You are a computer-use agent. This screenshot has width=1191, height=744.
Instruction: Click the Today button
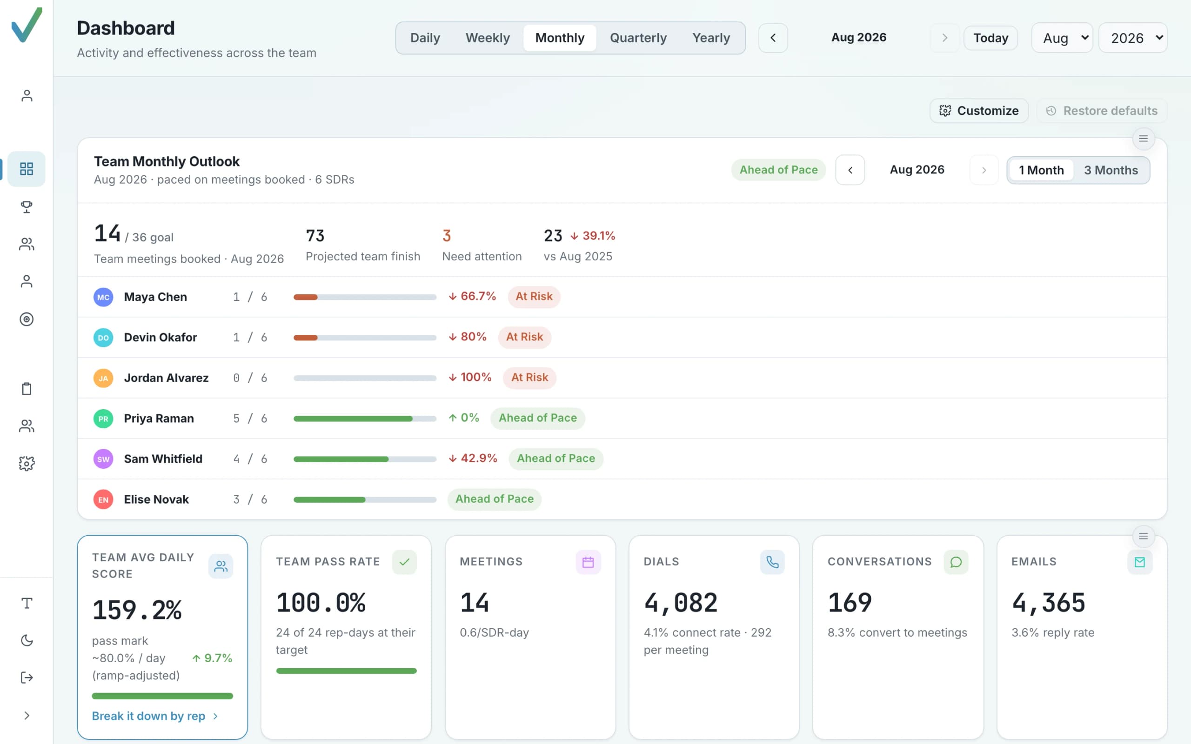click(990, 38)
